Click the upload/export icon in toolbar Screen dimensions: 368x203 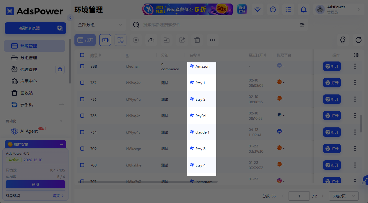point(151,40)
